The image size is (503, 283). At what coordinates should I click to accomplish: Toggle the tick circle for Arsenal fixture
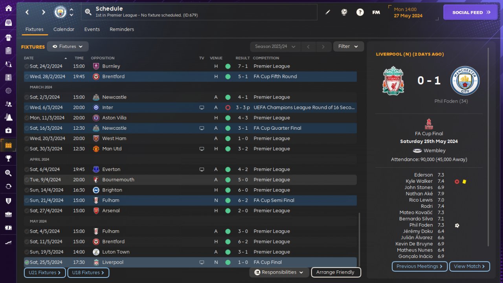click(26, 211)
